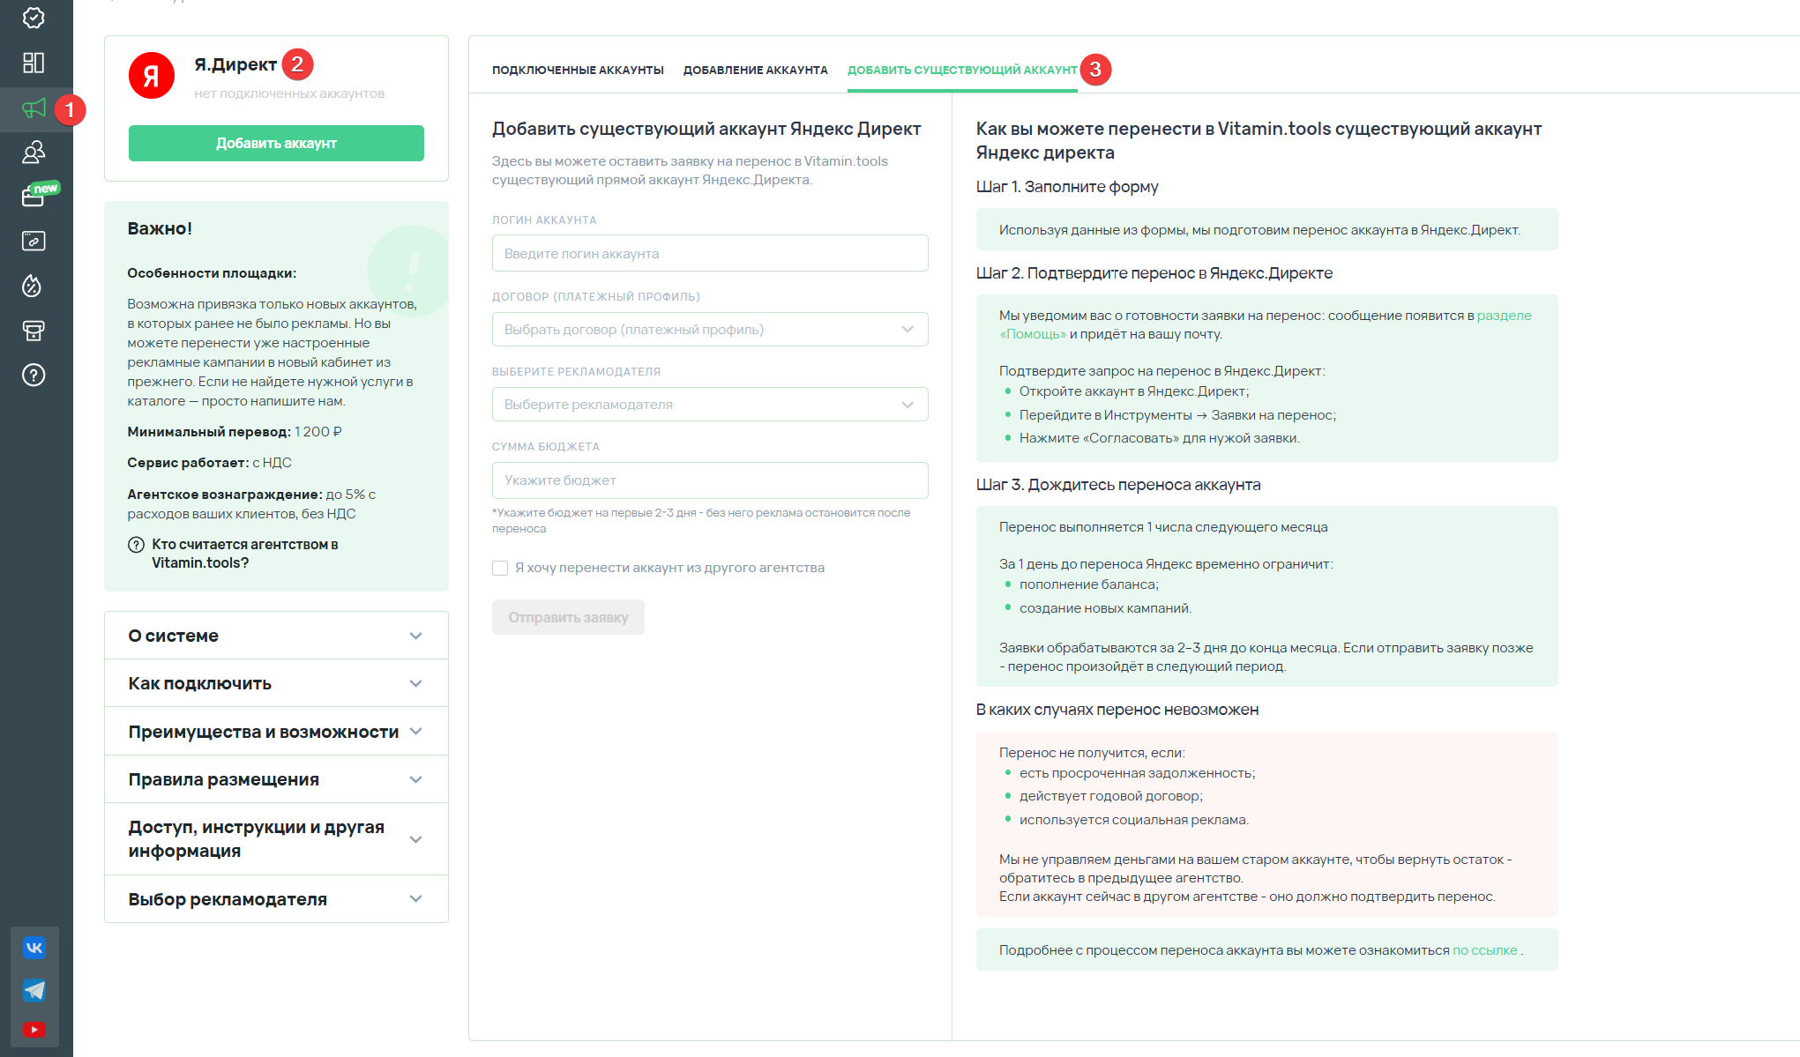This screenshot has height=1057, width=1800.
Task: Follow the «разделе «Помощь»» link
Action: (1503, 316)
